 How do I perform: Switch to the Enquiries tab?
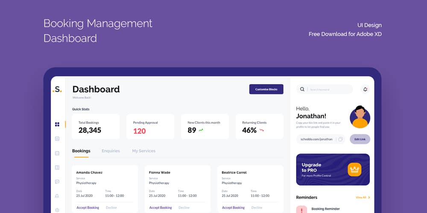[111, 151]
